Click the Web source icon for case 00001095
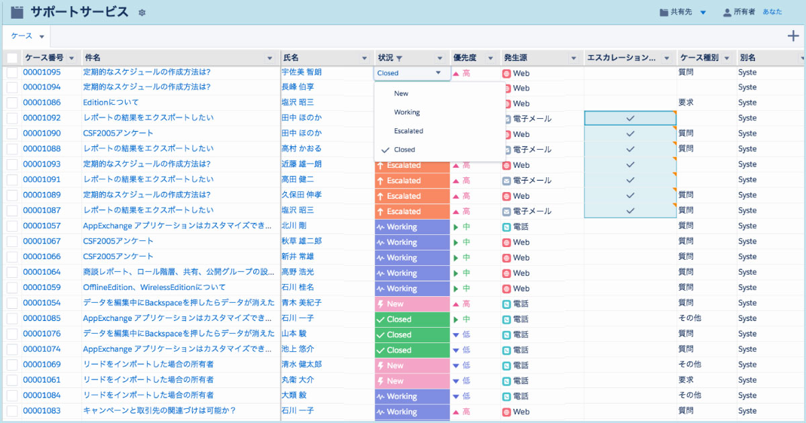The image size is (806, 423). 508,72
